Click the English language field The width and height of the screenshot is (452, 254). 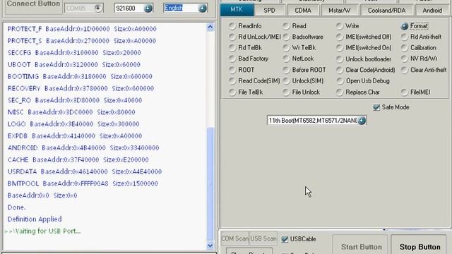tap(181, 8)
